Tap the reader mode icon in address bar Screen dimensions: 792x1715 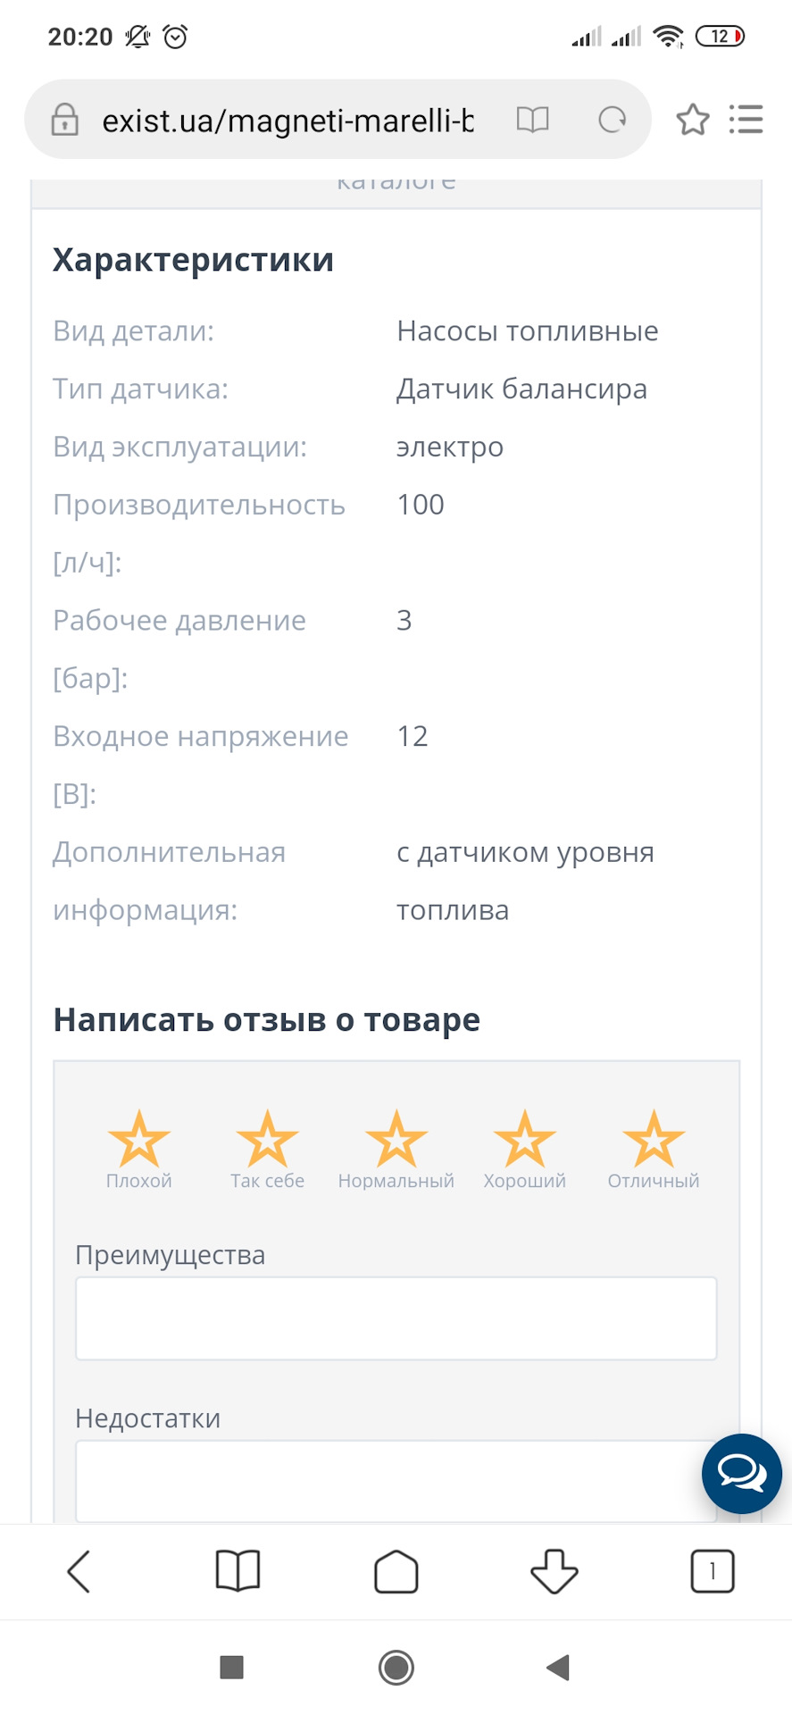coord(532,120)
